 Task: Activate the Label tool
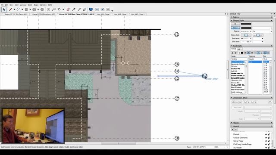54,9
